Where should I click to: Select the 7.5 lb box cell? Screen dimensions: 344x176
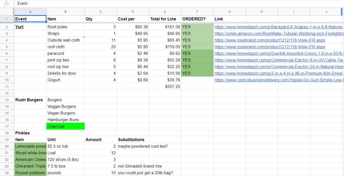pos(65,166)
